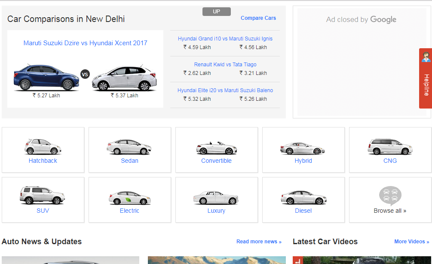Open Hyundai Grand i10 vs Maruti Suzuki Ignis
432x264 pixels.
pyautogui.click(x=225, y=39)
